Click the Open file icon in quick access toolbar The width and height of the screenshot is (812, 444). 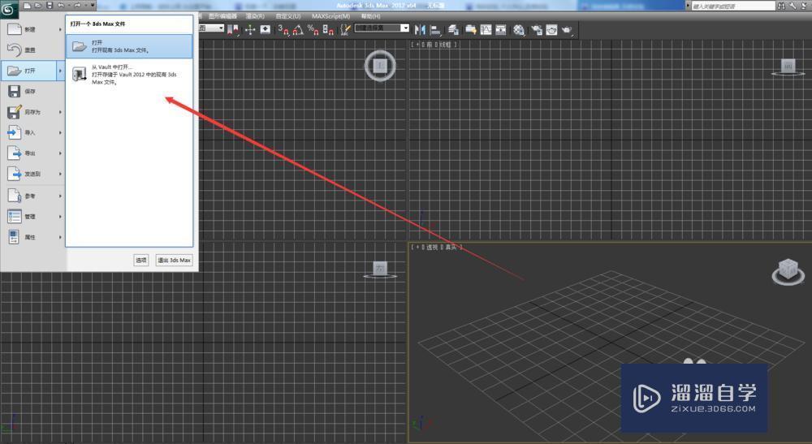[38, 5]
